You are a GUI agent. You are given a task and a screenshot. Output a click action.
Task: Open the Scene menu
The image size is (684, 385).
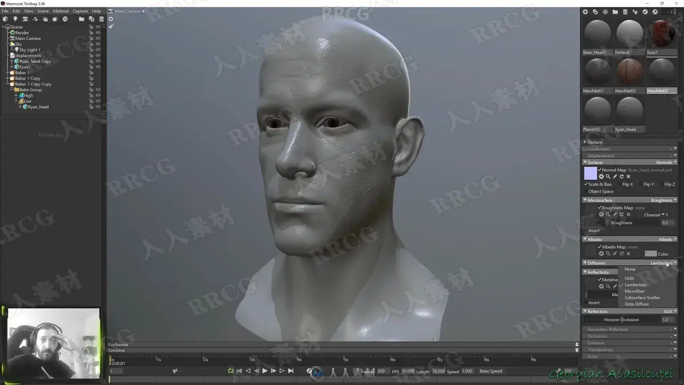click(43, 11)
